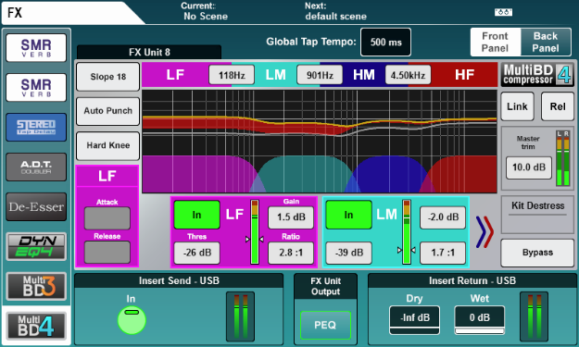Select the LF Attack box

point(107,218)
